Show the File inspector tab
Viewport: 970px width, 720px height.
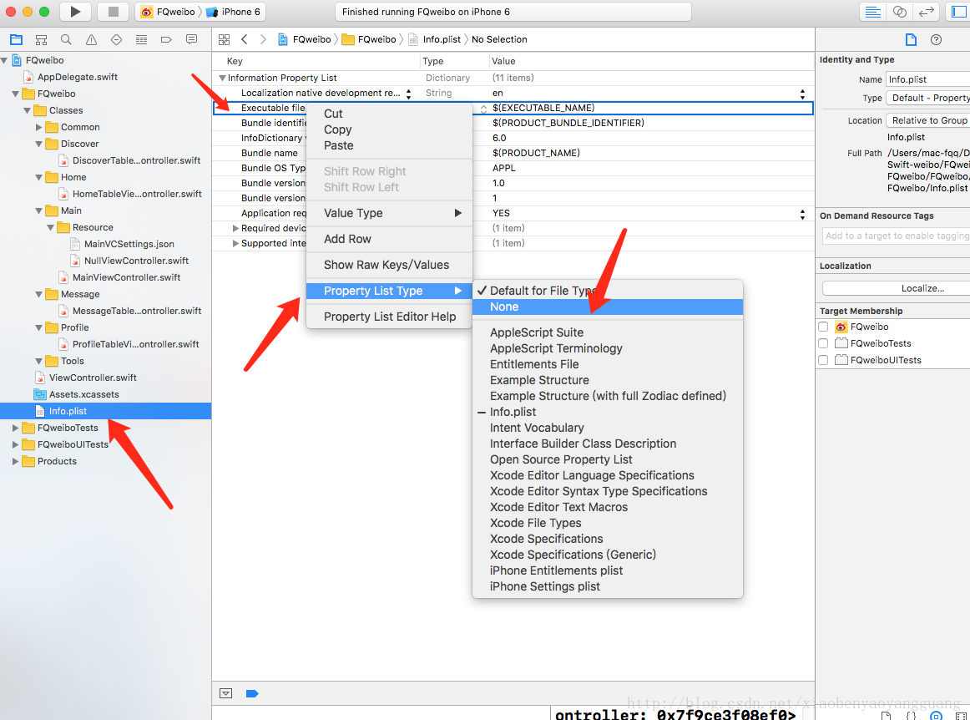(x=911, y=39)
